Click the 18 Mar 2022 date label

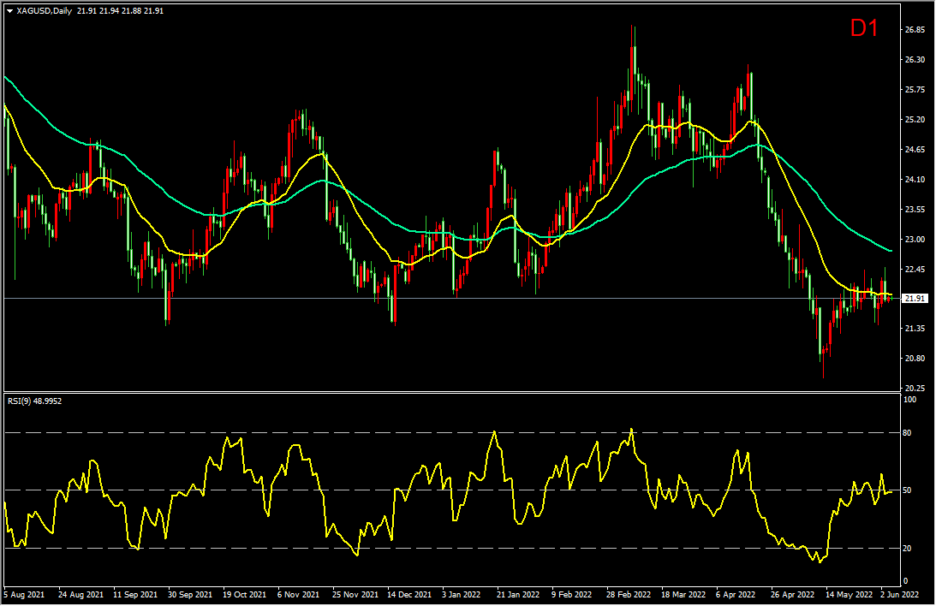(x=683, y=595)
